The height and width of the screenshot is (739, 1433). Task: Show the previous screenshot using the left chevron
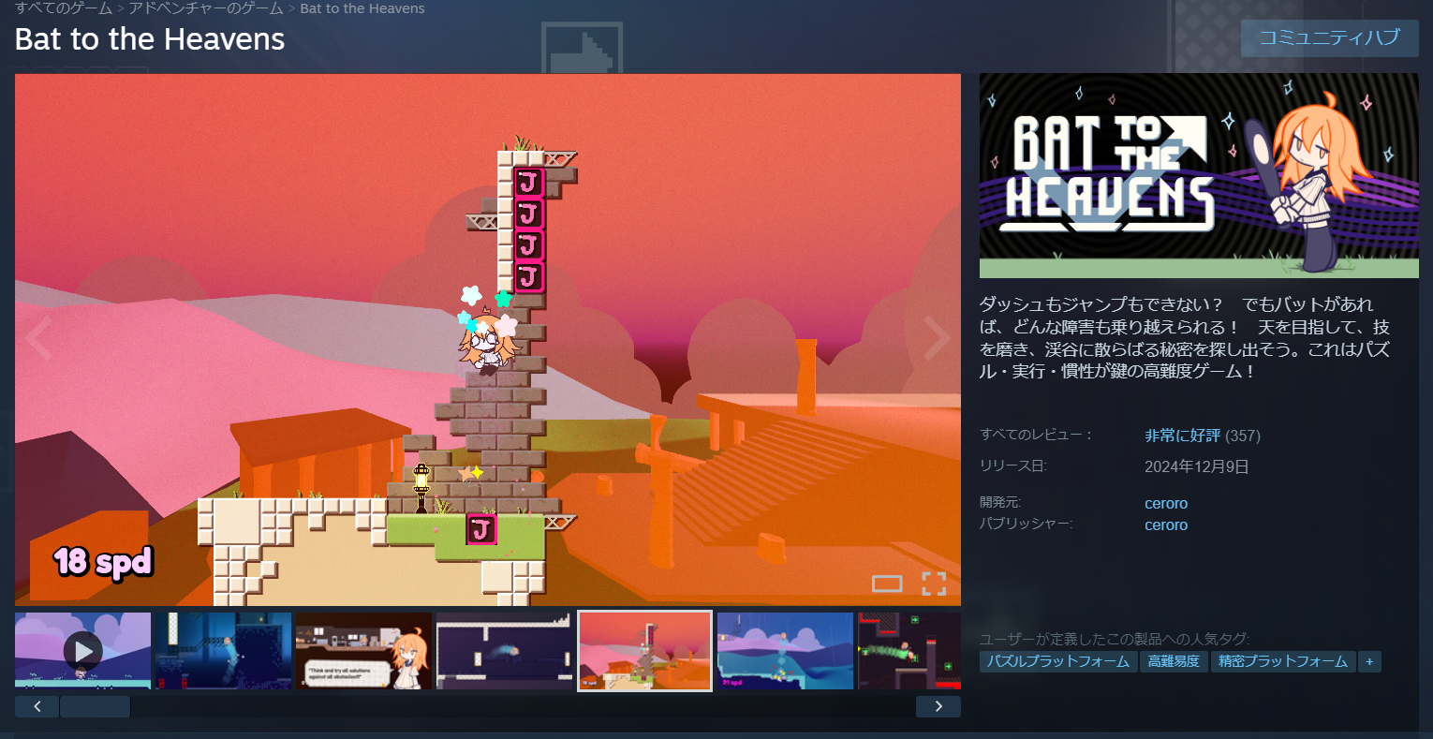pyautogui.click(x=39, y=338)
